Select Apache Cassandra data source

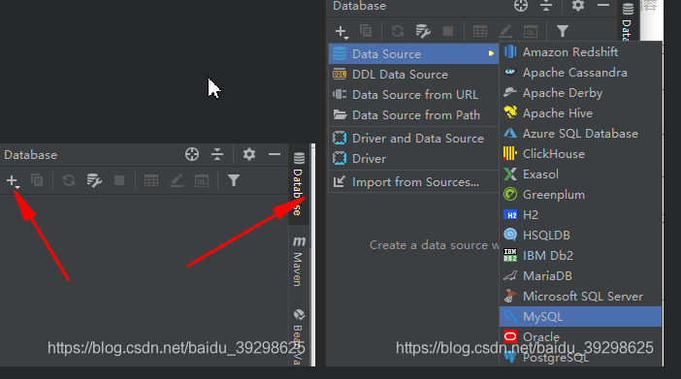(x=581, y=73)
